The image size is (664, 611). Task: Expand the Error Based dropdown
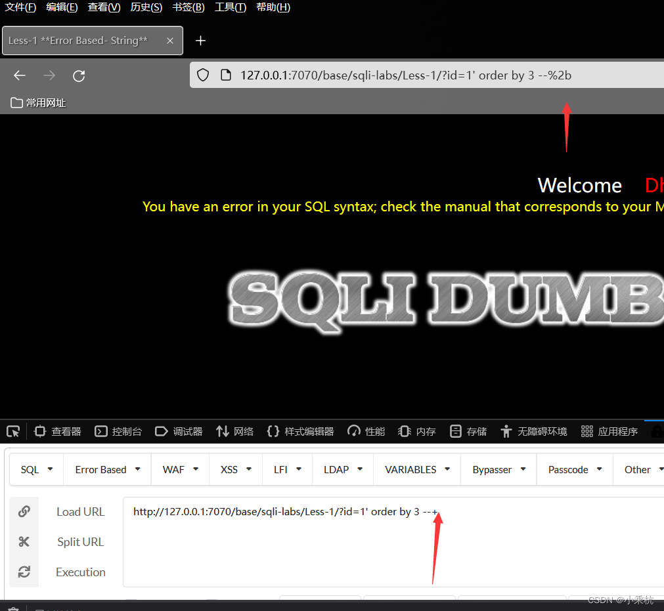[107, 469]
